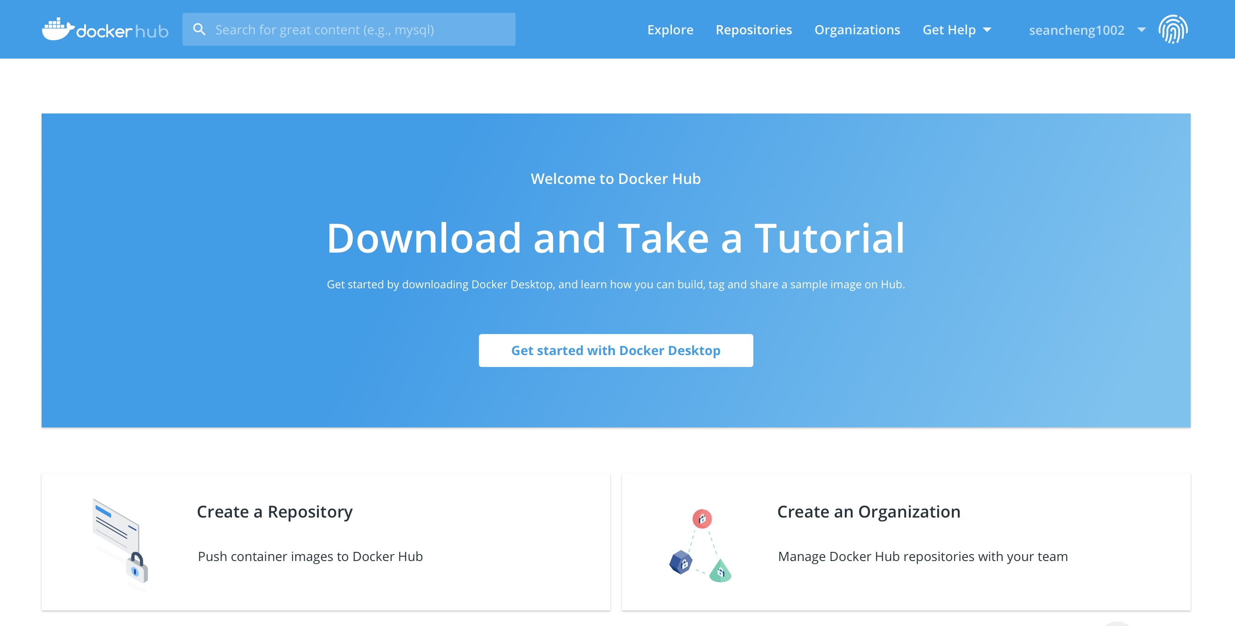Click the Download and Take a Tutorial banner

(x=616, y=238)
